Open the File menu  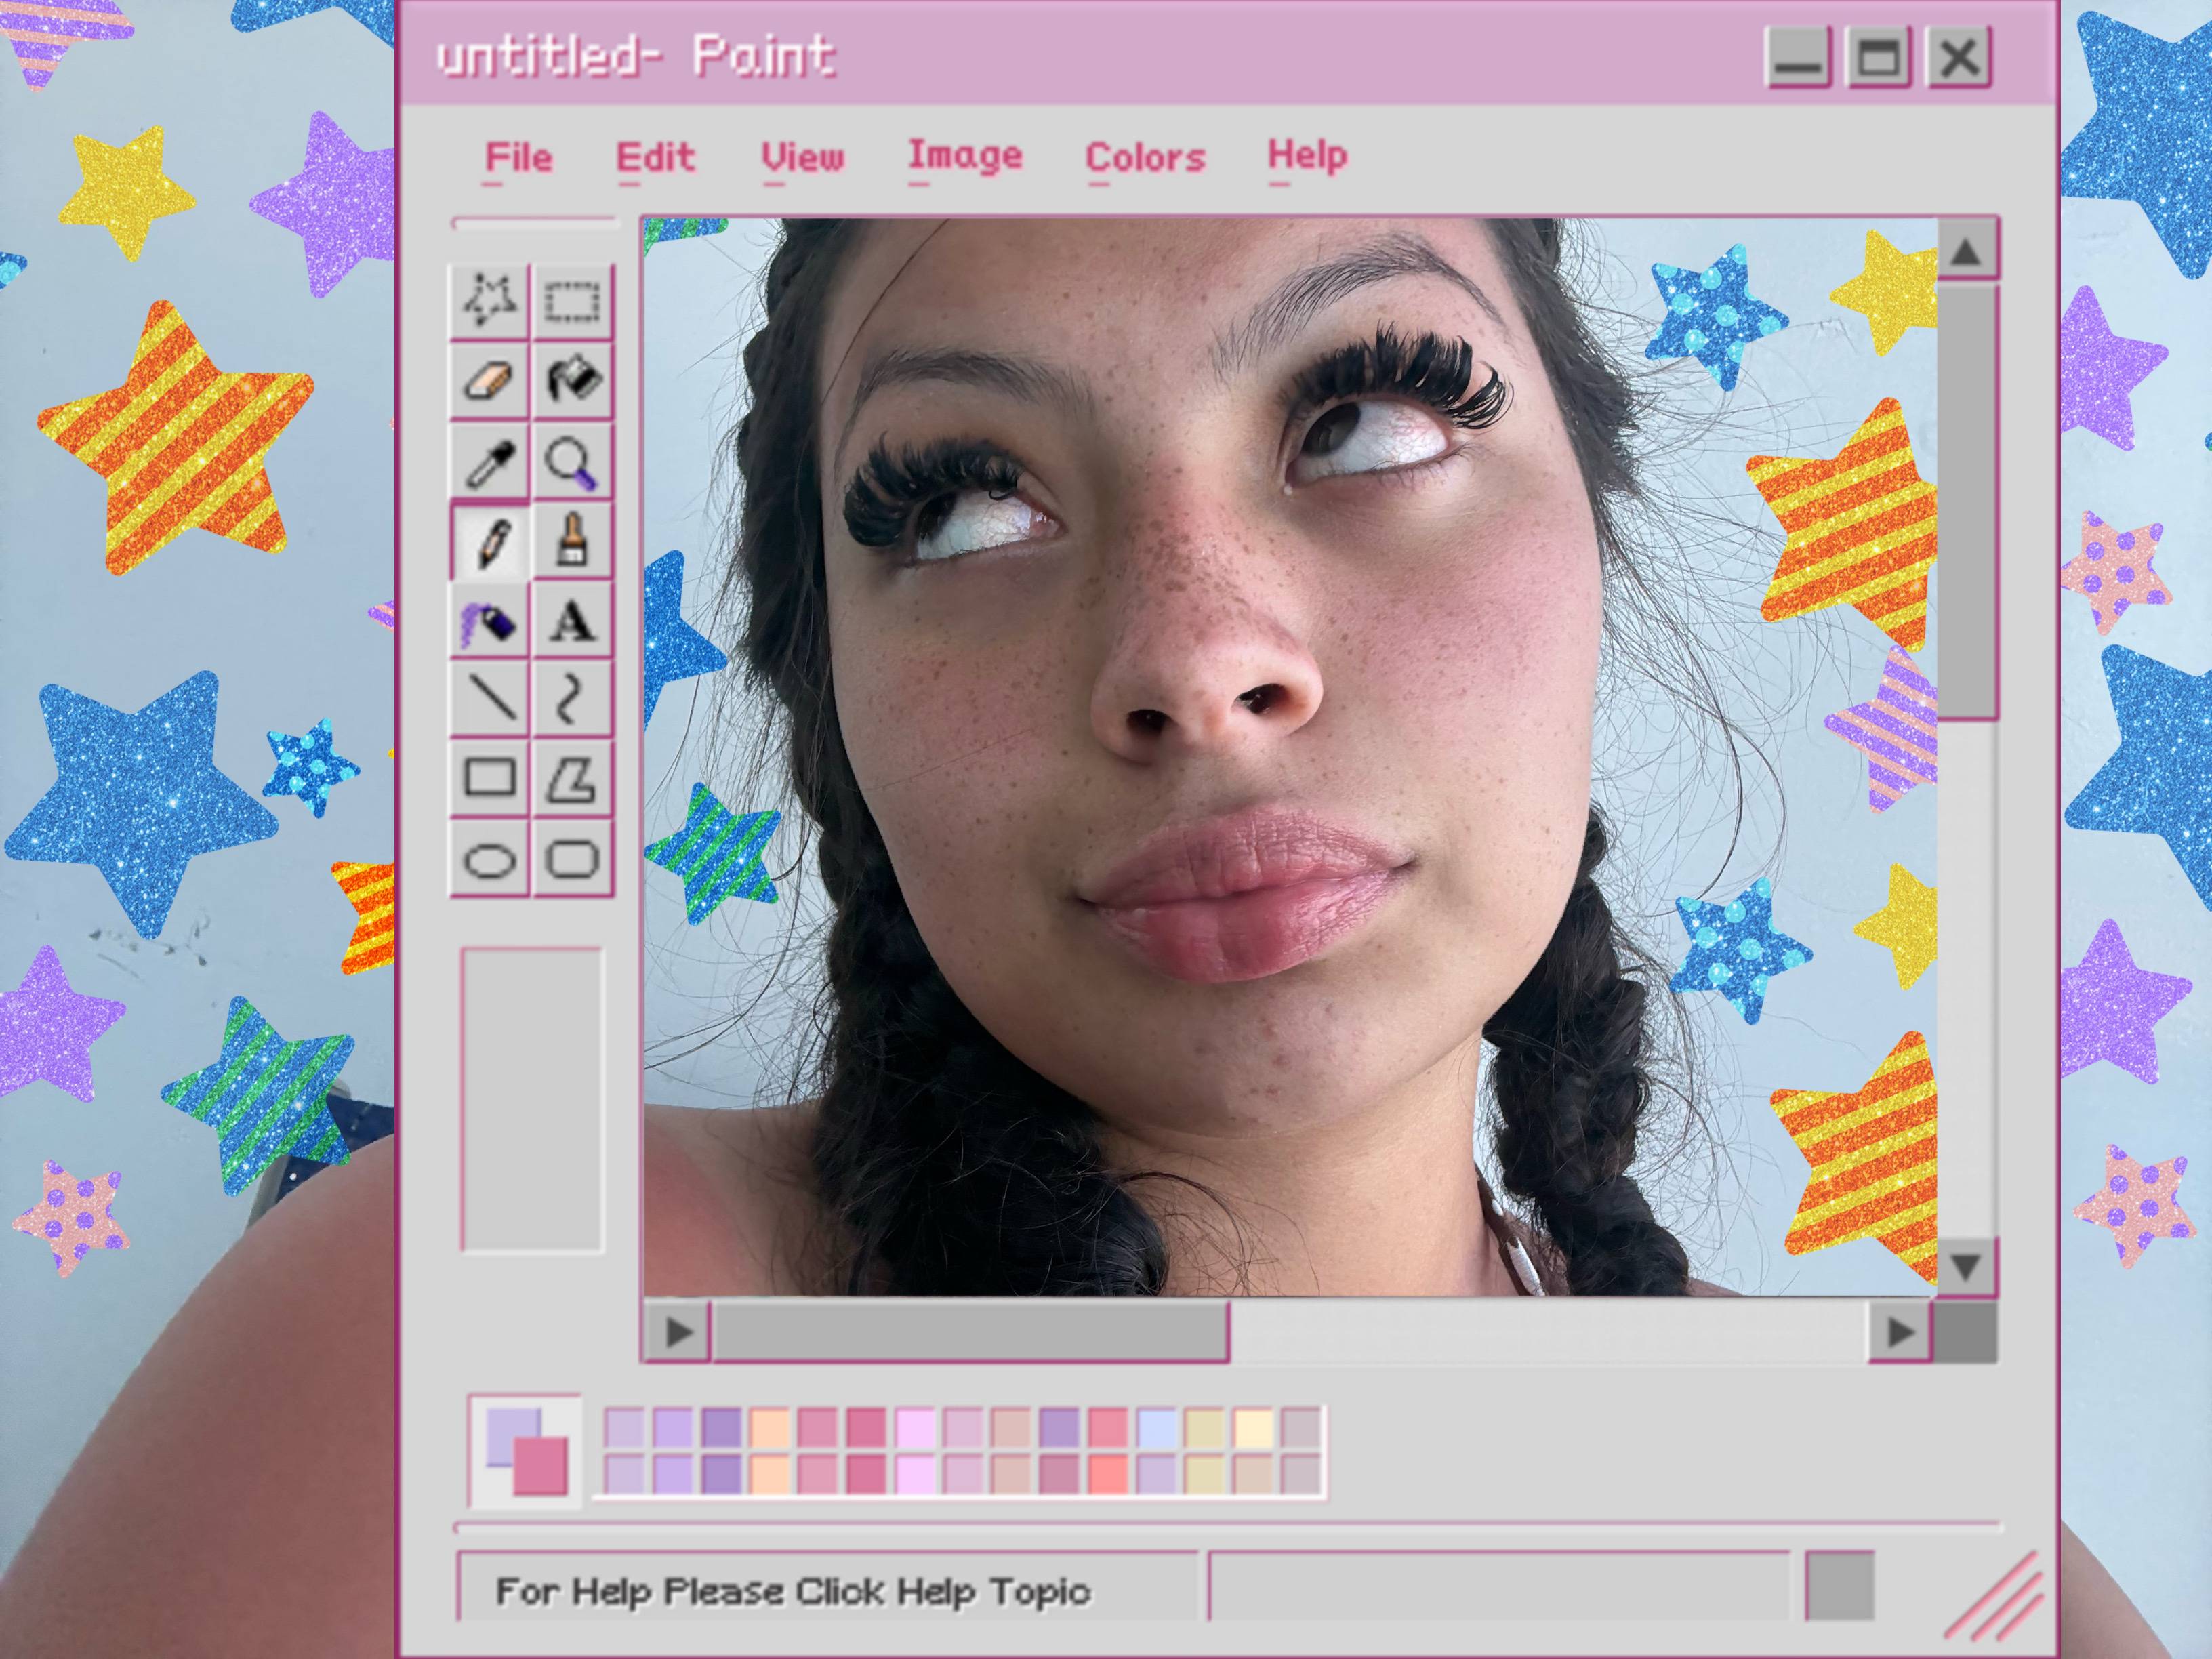[x=518, y=158]
